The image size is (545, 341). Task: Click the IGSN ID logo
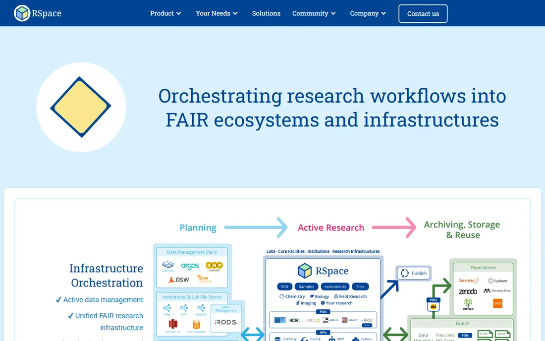(330, 320)
